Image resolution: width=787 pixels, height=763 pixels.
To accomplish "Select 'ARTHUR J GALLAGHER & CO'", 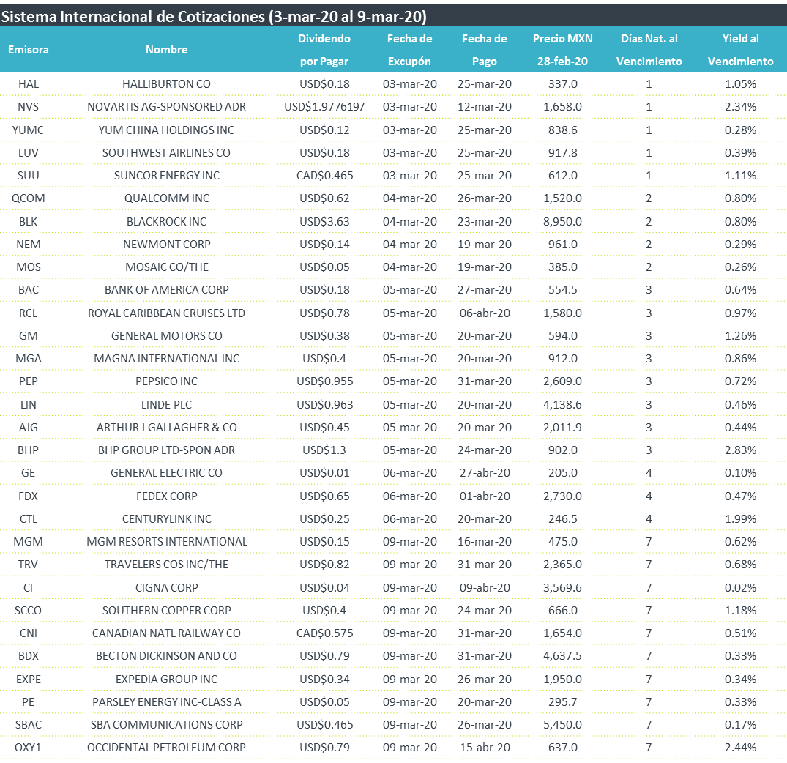I will [x=167, y=428].
